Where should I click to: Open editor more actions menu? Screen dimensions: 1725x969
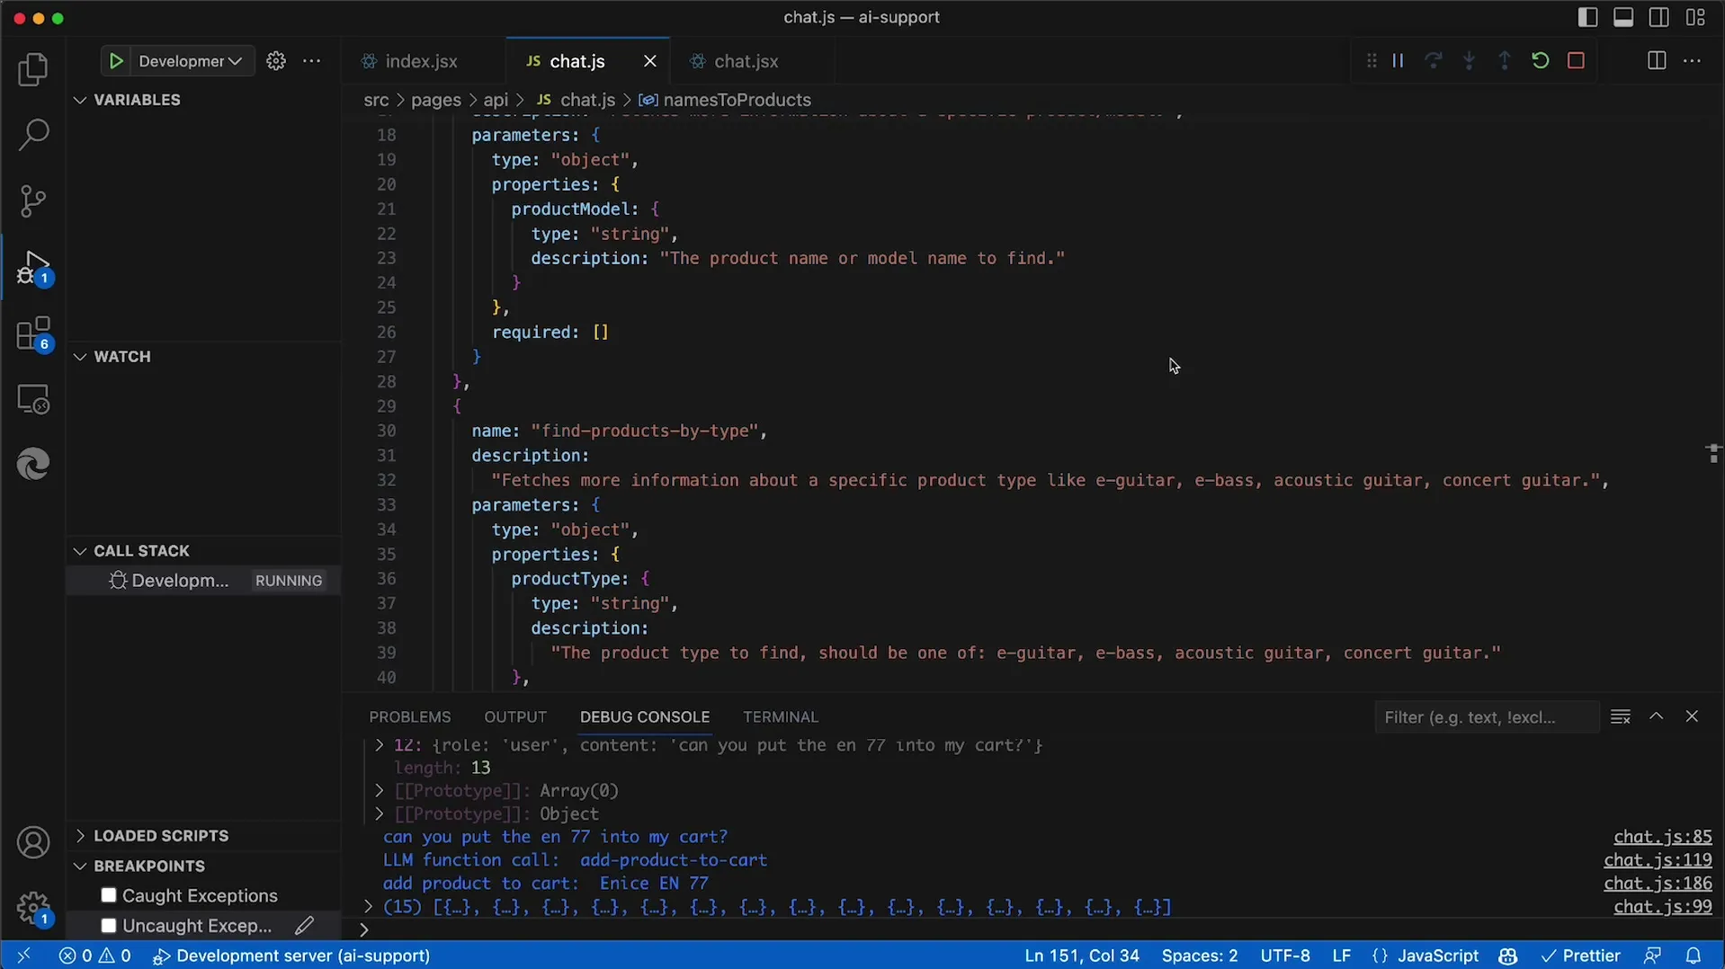[1692, 61]
